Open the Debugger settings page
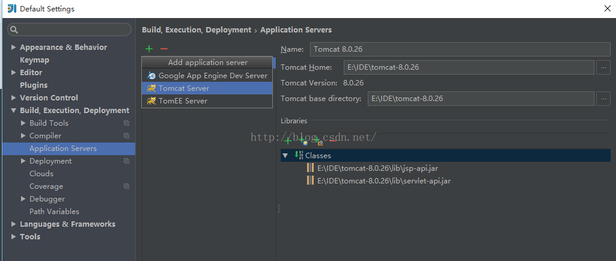This screenshot has height=261, width=616. point(47,199)
